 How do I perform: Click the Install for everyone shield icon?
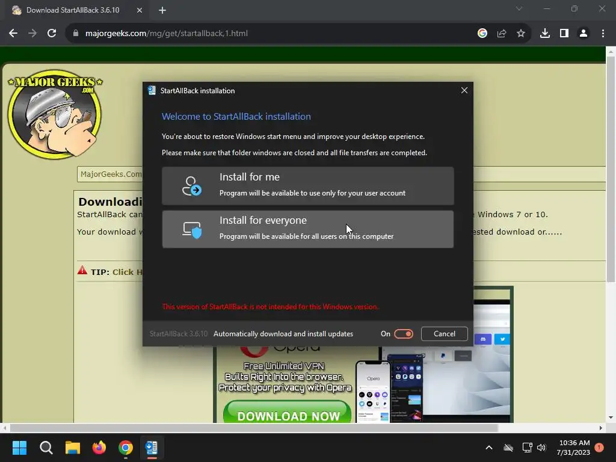click(192, 230)
